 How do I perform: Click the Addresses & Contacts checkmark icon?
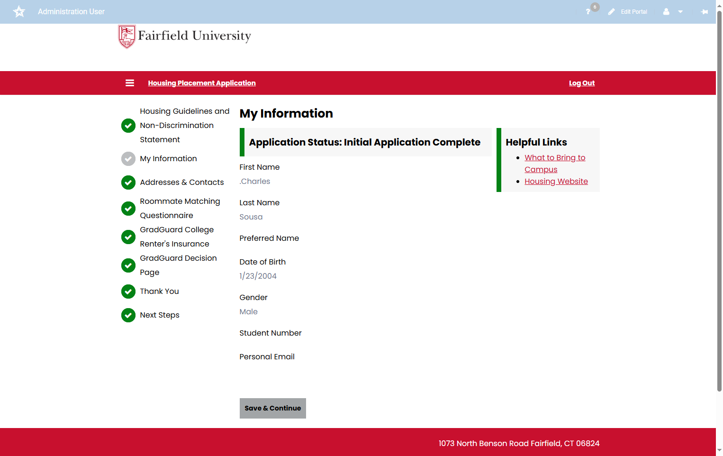[128, 182]
